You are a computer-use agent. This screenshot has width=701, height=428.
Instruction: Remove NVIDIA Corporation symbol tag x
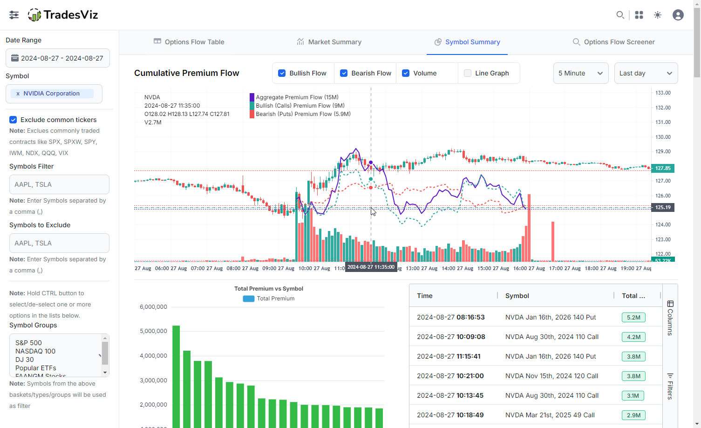[18, 94]
